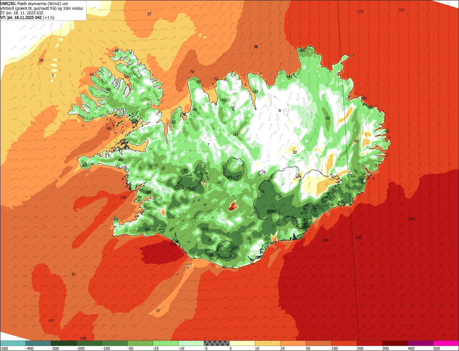Click the 'VT: þri. 18.11.2025 04Z' line
This screenshot has height=351, width=459.
click(27, 18)
